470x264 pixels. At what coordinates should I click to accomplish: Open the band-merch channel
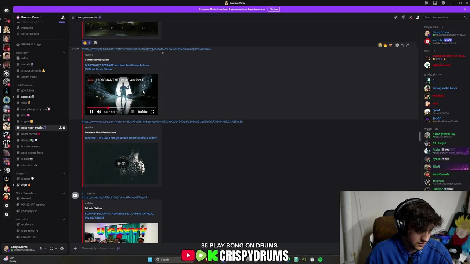[40, 134]
